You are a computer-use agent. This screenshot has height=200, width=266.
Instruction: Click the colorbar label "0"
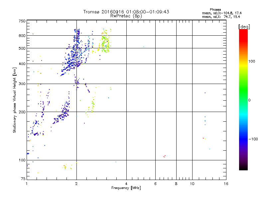click(249, 100)
